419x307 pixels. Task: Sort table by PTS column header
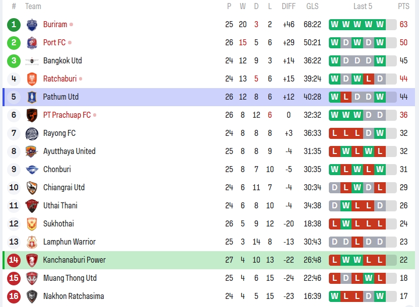[403, 7]
